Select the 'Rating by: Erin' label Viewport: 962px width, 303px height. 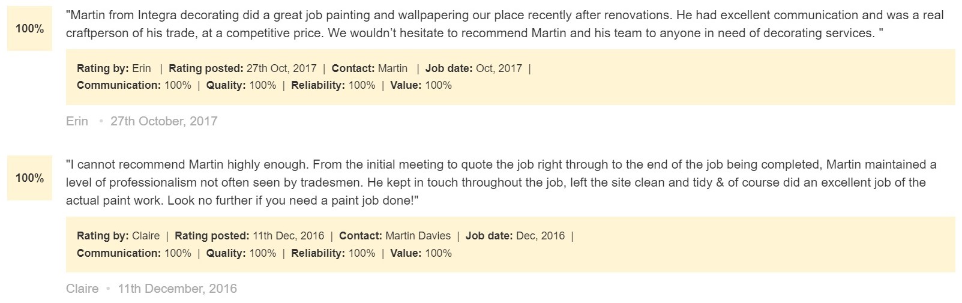tap(114, 68)
